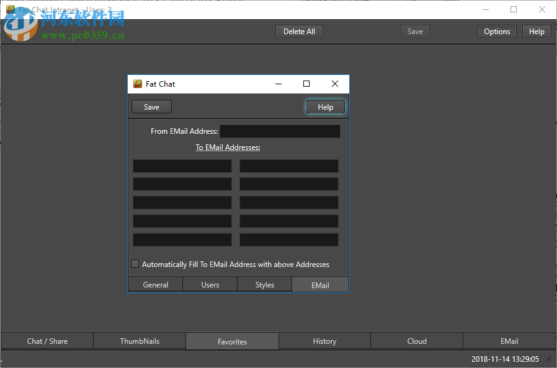Click the first right To EMail field
557x368 pixels.
pyautogui.click(x=289, y=166)
